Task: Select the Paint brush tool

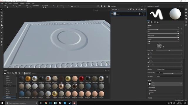Action: [2, 9]
